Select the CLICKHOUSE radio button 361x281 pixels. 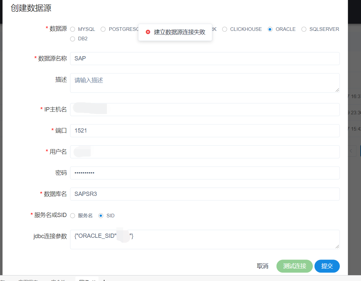coord(225,29)
